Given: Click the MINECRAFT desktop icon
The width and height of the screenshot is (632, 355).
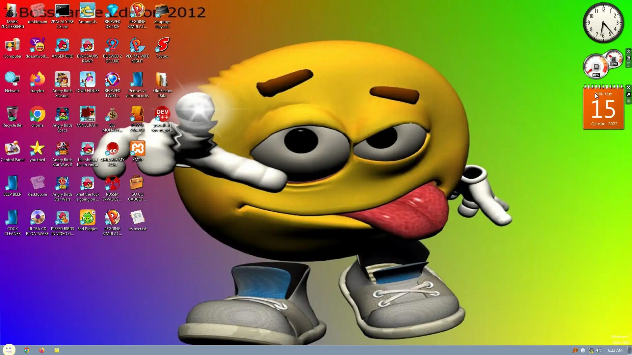Looking at the screenshot, I should tap(87, 114).
